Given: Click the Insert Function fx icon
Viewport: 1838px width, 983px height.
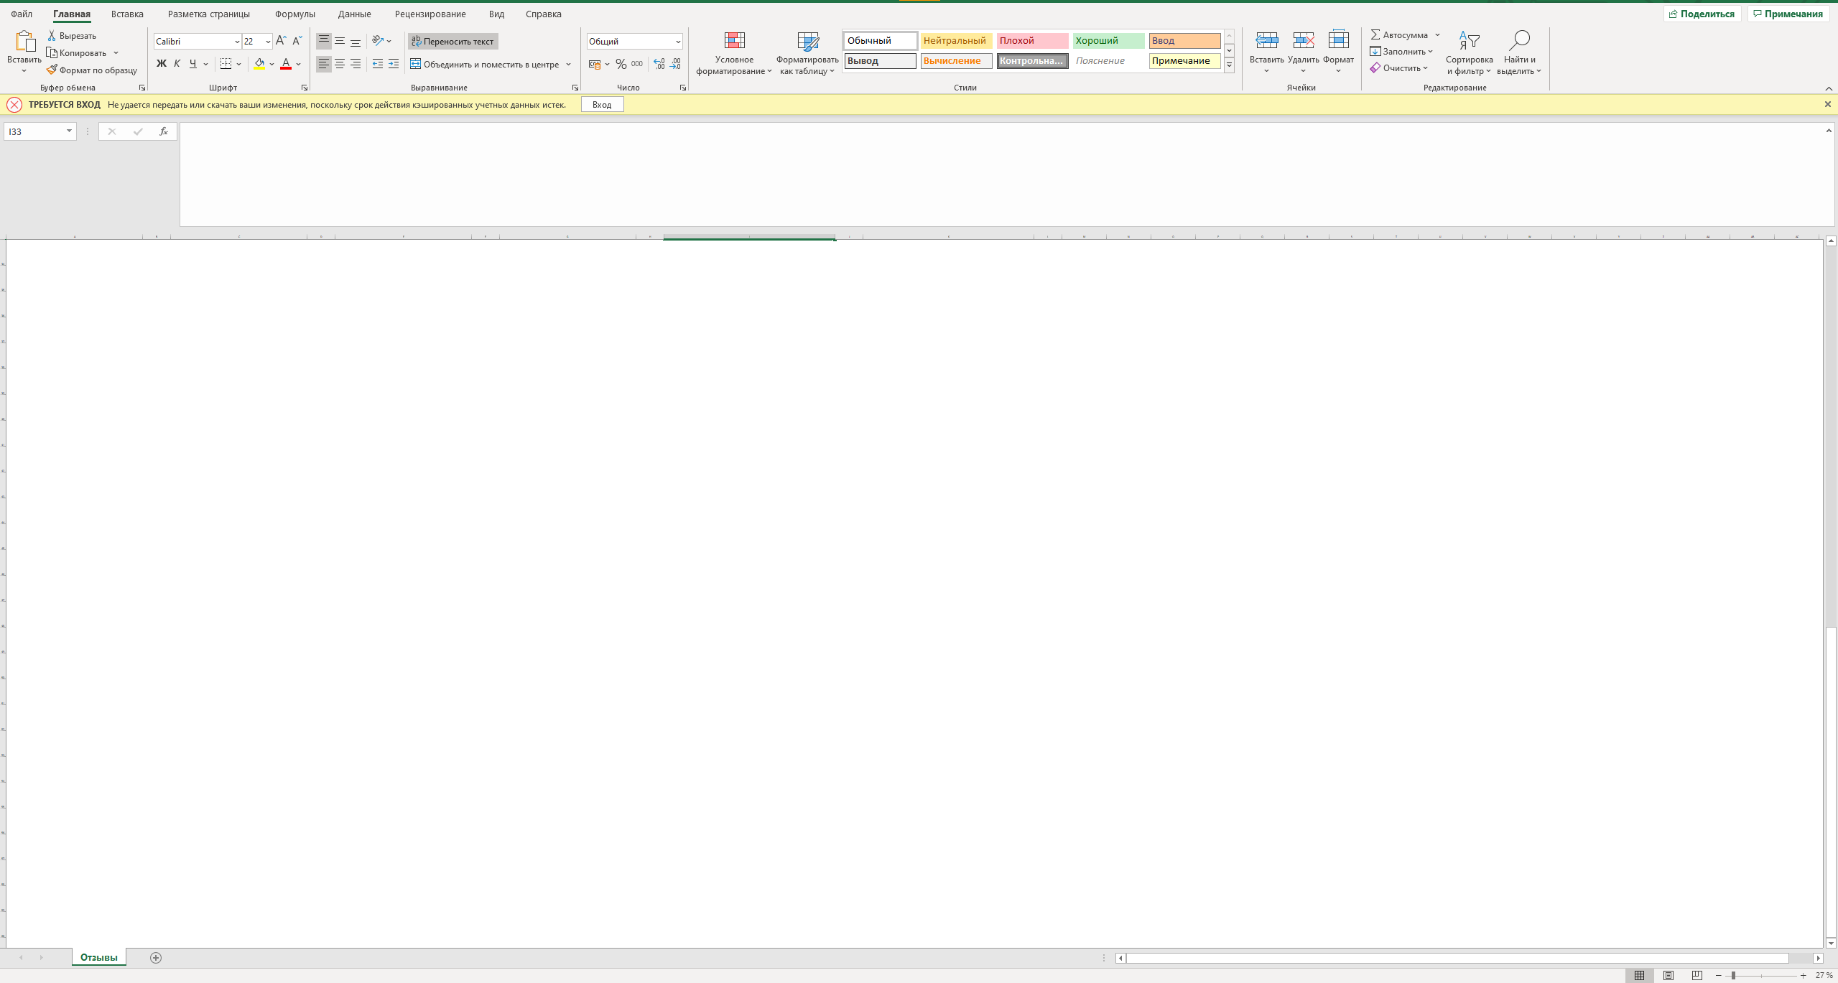Looking at the screenshot, I should click(x=164, y=131).
